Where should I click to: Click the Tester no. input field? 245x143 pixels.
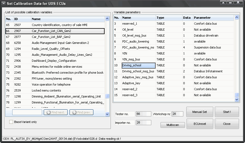[143, 114]
